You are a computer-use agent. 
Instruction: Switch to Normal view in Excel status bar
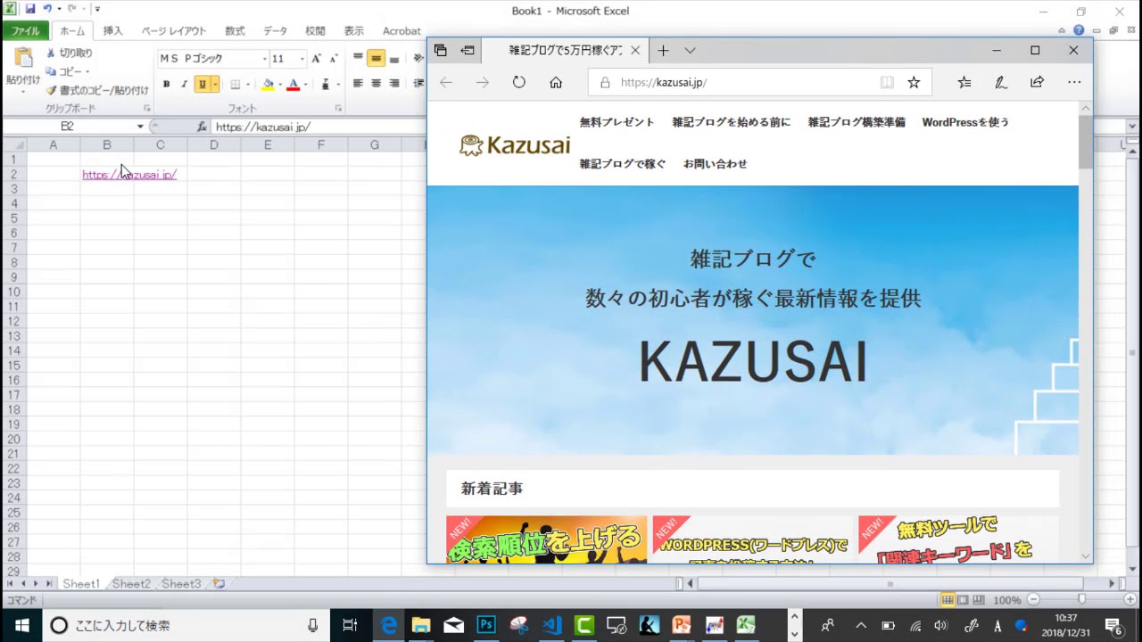coord(948,600)
